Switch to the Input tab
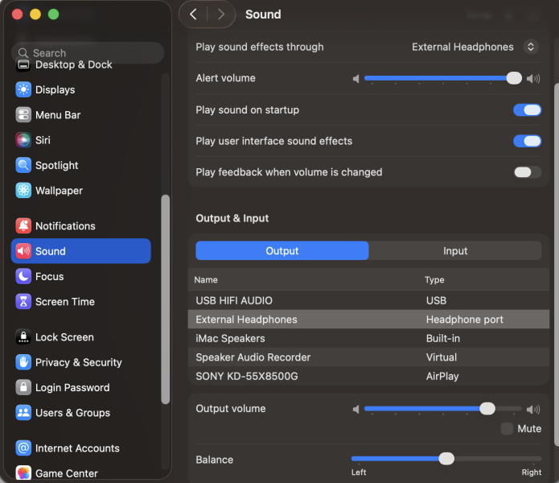559x483 pixels. 455,251
